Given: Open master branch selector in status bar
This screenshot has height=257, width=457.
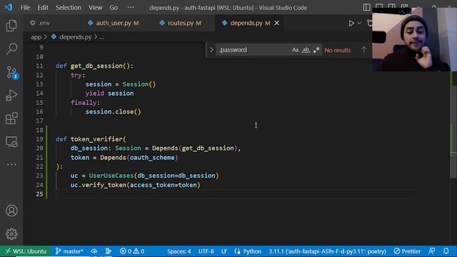Looking at the screenshot, I should click(x=69, y=251).
